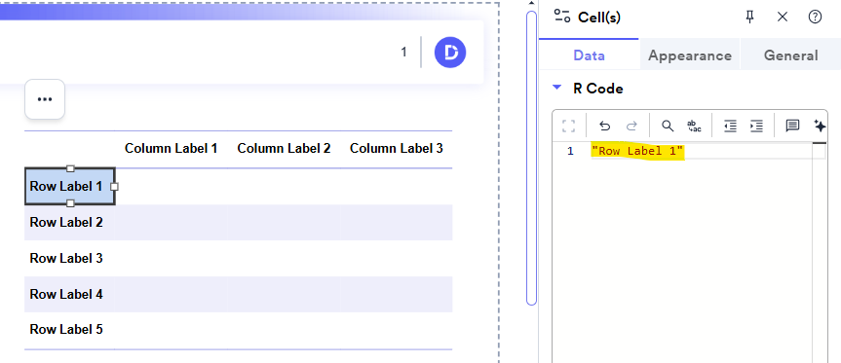Select the Column Label 3 header

click(x=397, y=148)
